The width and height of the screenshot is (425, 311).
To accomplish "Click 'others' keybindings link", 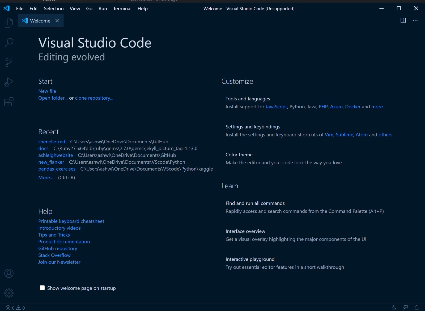I will (x=385, y=135).
